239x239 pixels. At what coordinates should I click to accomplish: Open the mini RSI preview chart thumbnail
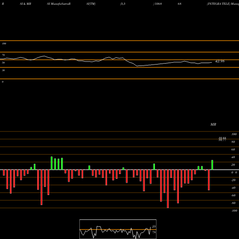(x=118, y=229)
